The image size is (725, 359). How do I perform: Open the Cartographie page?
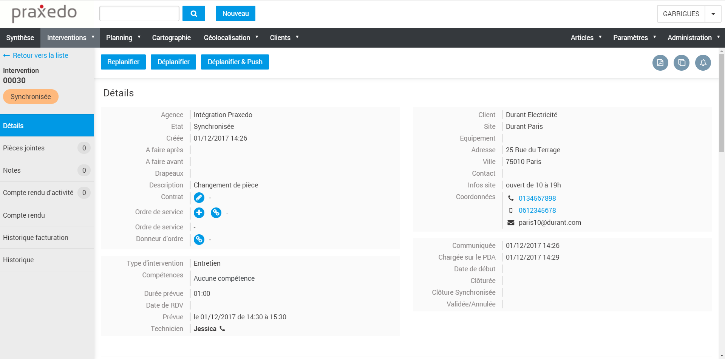[172, 38]
